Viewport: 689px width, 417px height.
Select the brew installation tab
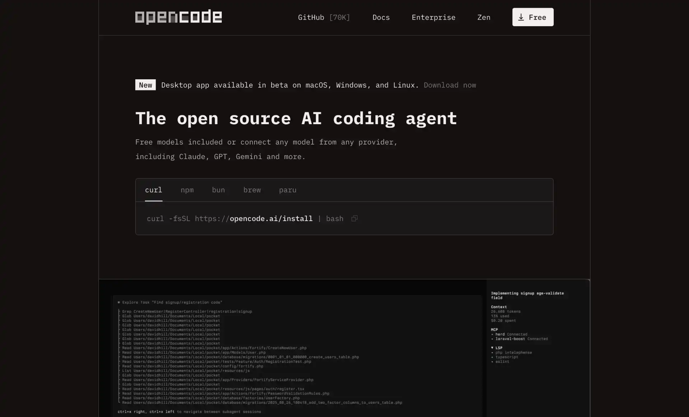point(252,190)
